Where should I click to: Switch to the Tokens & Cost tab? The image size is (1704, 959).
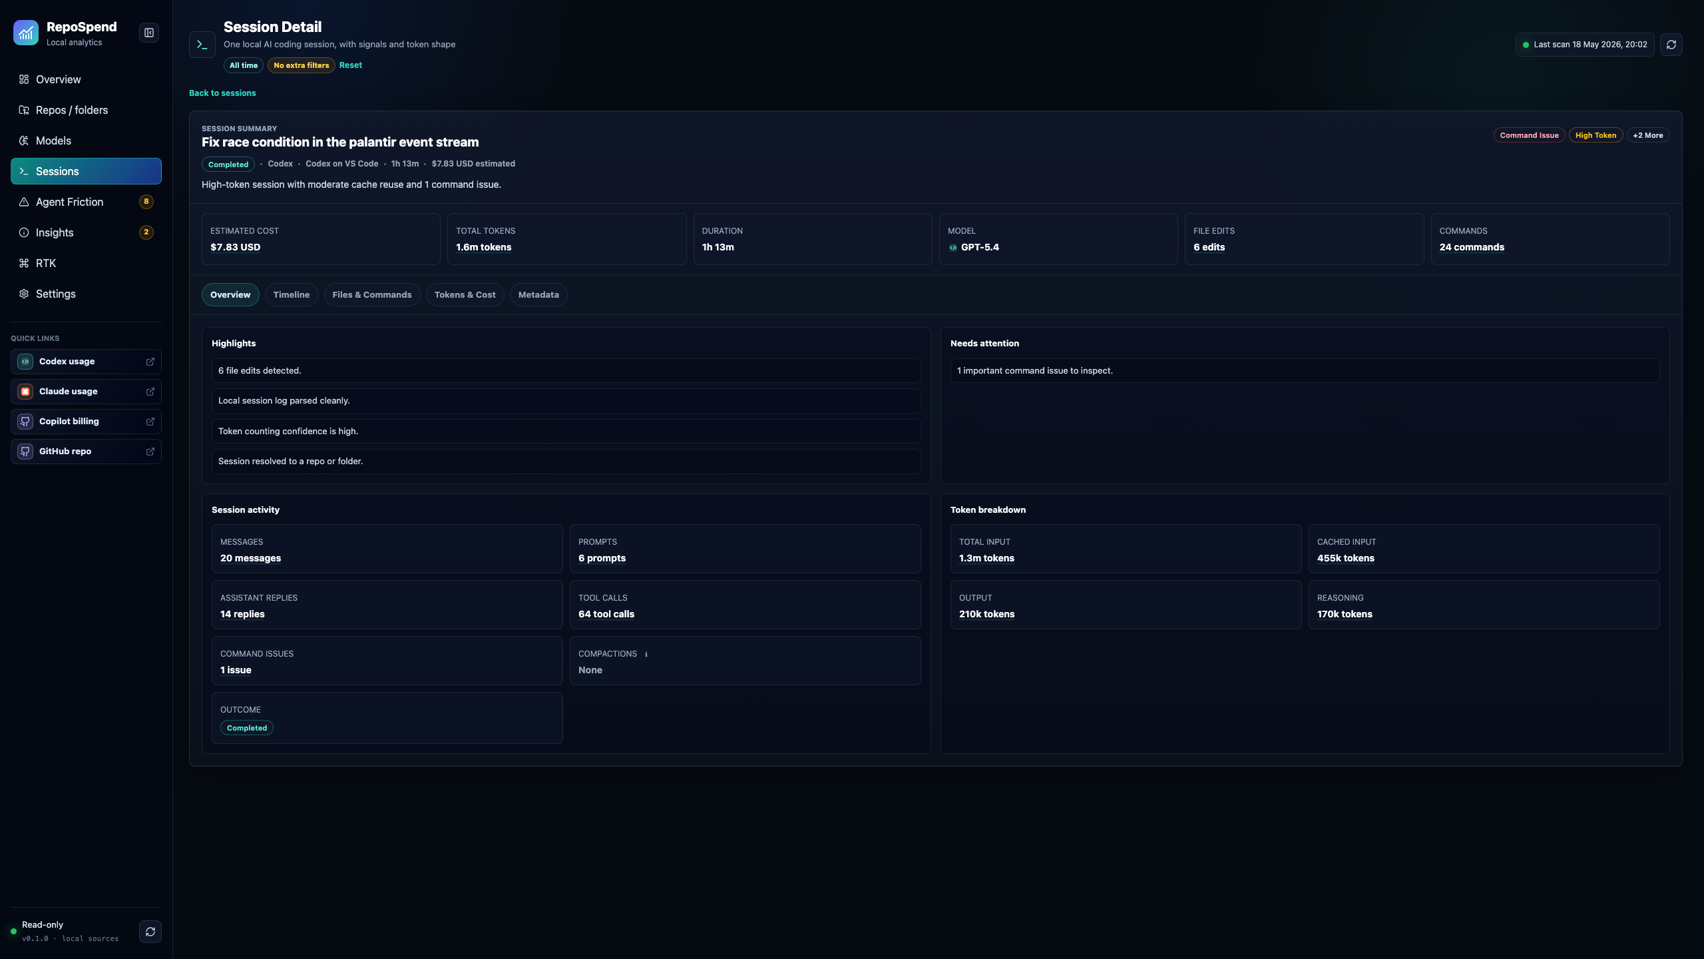coord(465,295)
